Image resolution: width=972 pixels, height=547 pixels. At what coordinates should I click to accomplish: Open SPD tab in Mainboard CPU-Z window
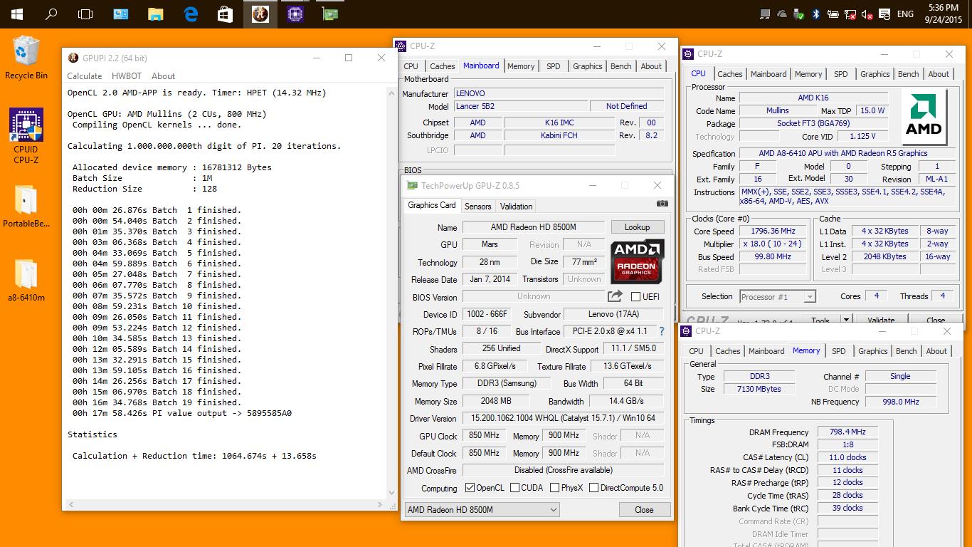(x=553, y=66)
